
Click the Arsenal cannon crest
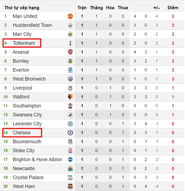click(70, 52)
